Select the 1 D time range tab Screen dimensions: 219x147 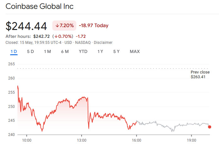click(x=14, y=52)
